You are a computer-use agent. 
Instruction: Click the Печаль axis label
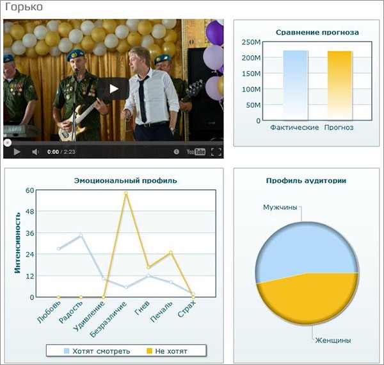pyautogui.click(x=161, y=312)
